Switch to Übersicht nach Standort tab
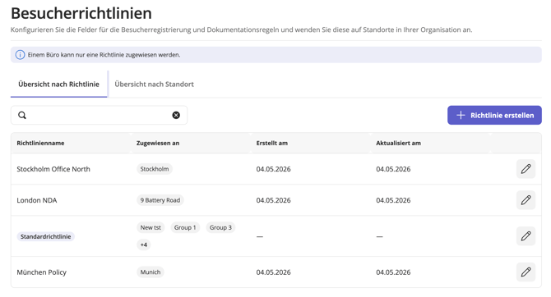This screenshot has width=551, height=297. point(155,85)
